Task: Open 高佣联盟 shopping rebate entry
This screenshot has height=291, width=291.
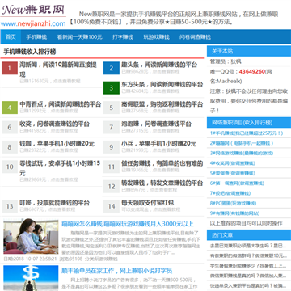Action: [162, 104]
